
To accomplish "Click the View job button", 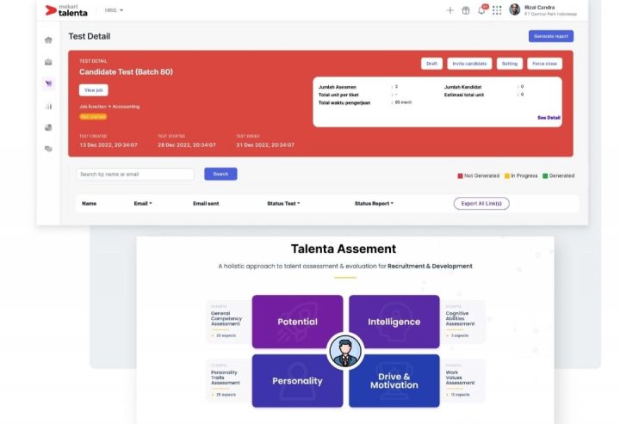I will [93, 90].
